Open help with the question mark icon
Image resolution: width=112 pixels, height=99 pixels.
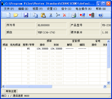click(x=101, y=15)
